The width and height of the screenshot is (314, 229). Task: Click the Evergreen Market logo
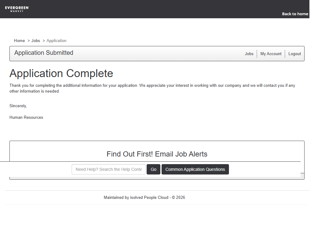coord(17,9)
